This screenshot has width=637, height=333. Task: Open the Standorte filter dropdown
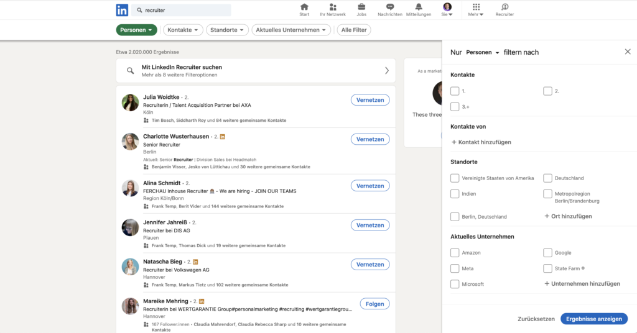(227, 30)
